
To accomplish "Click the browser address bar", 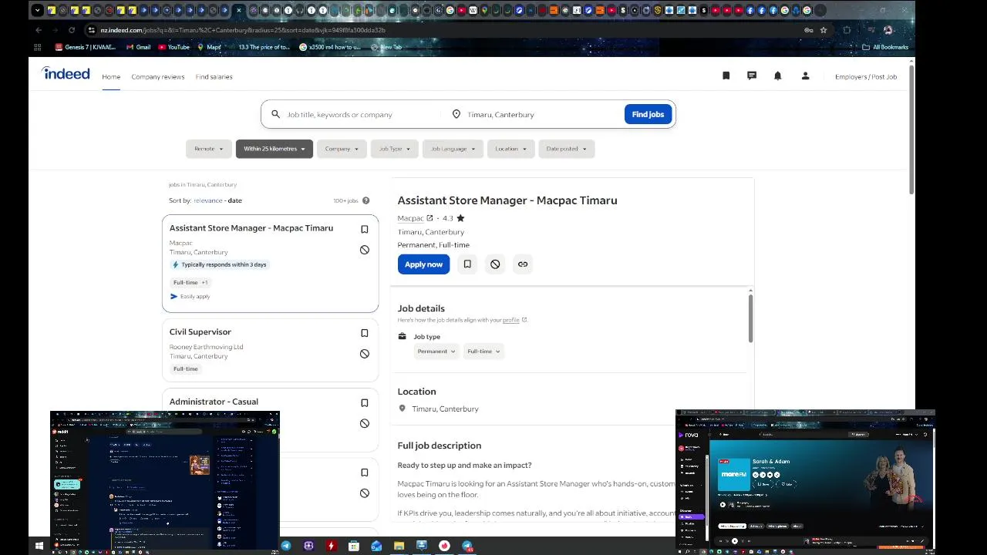I will pyautogui.click(x=447, y=30).
